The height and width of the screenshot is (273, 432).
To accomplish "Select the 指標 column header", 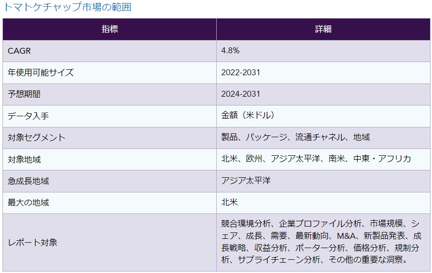I will pyautogui.click(x=110, y=29).
